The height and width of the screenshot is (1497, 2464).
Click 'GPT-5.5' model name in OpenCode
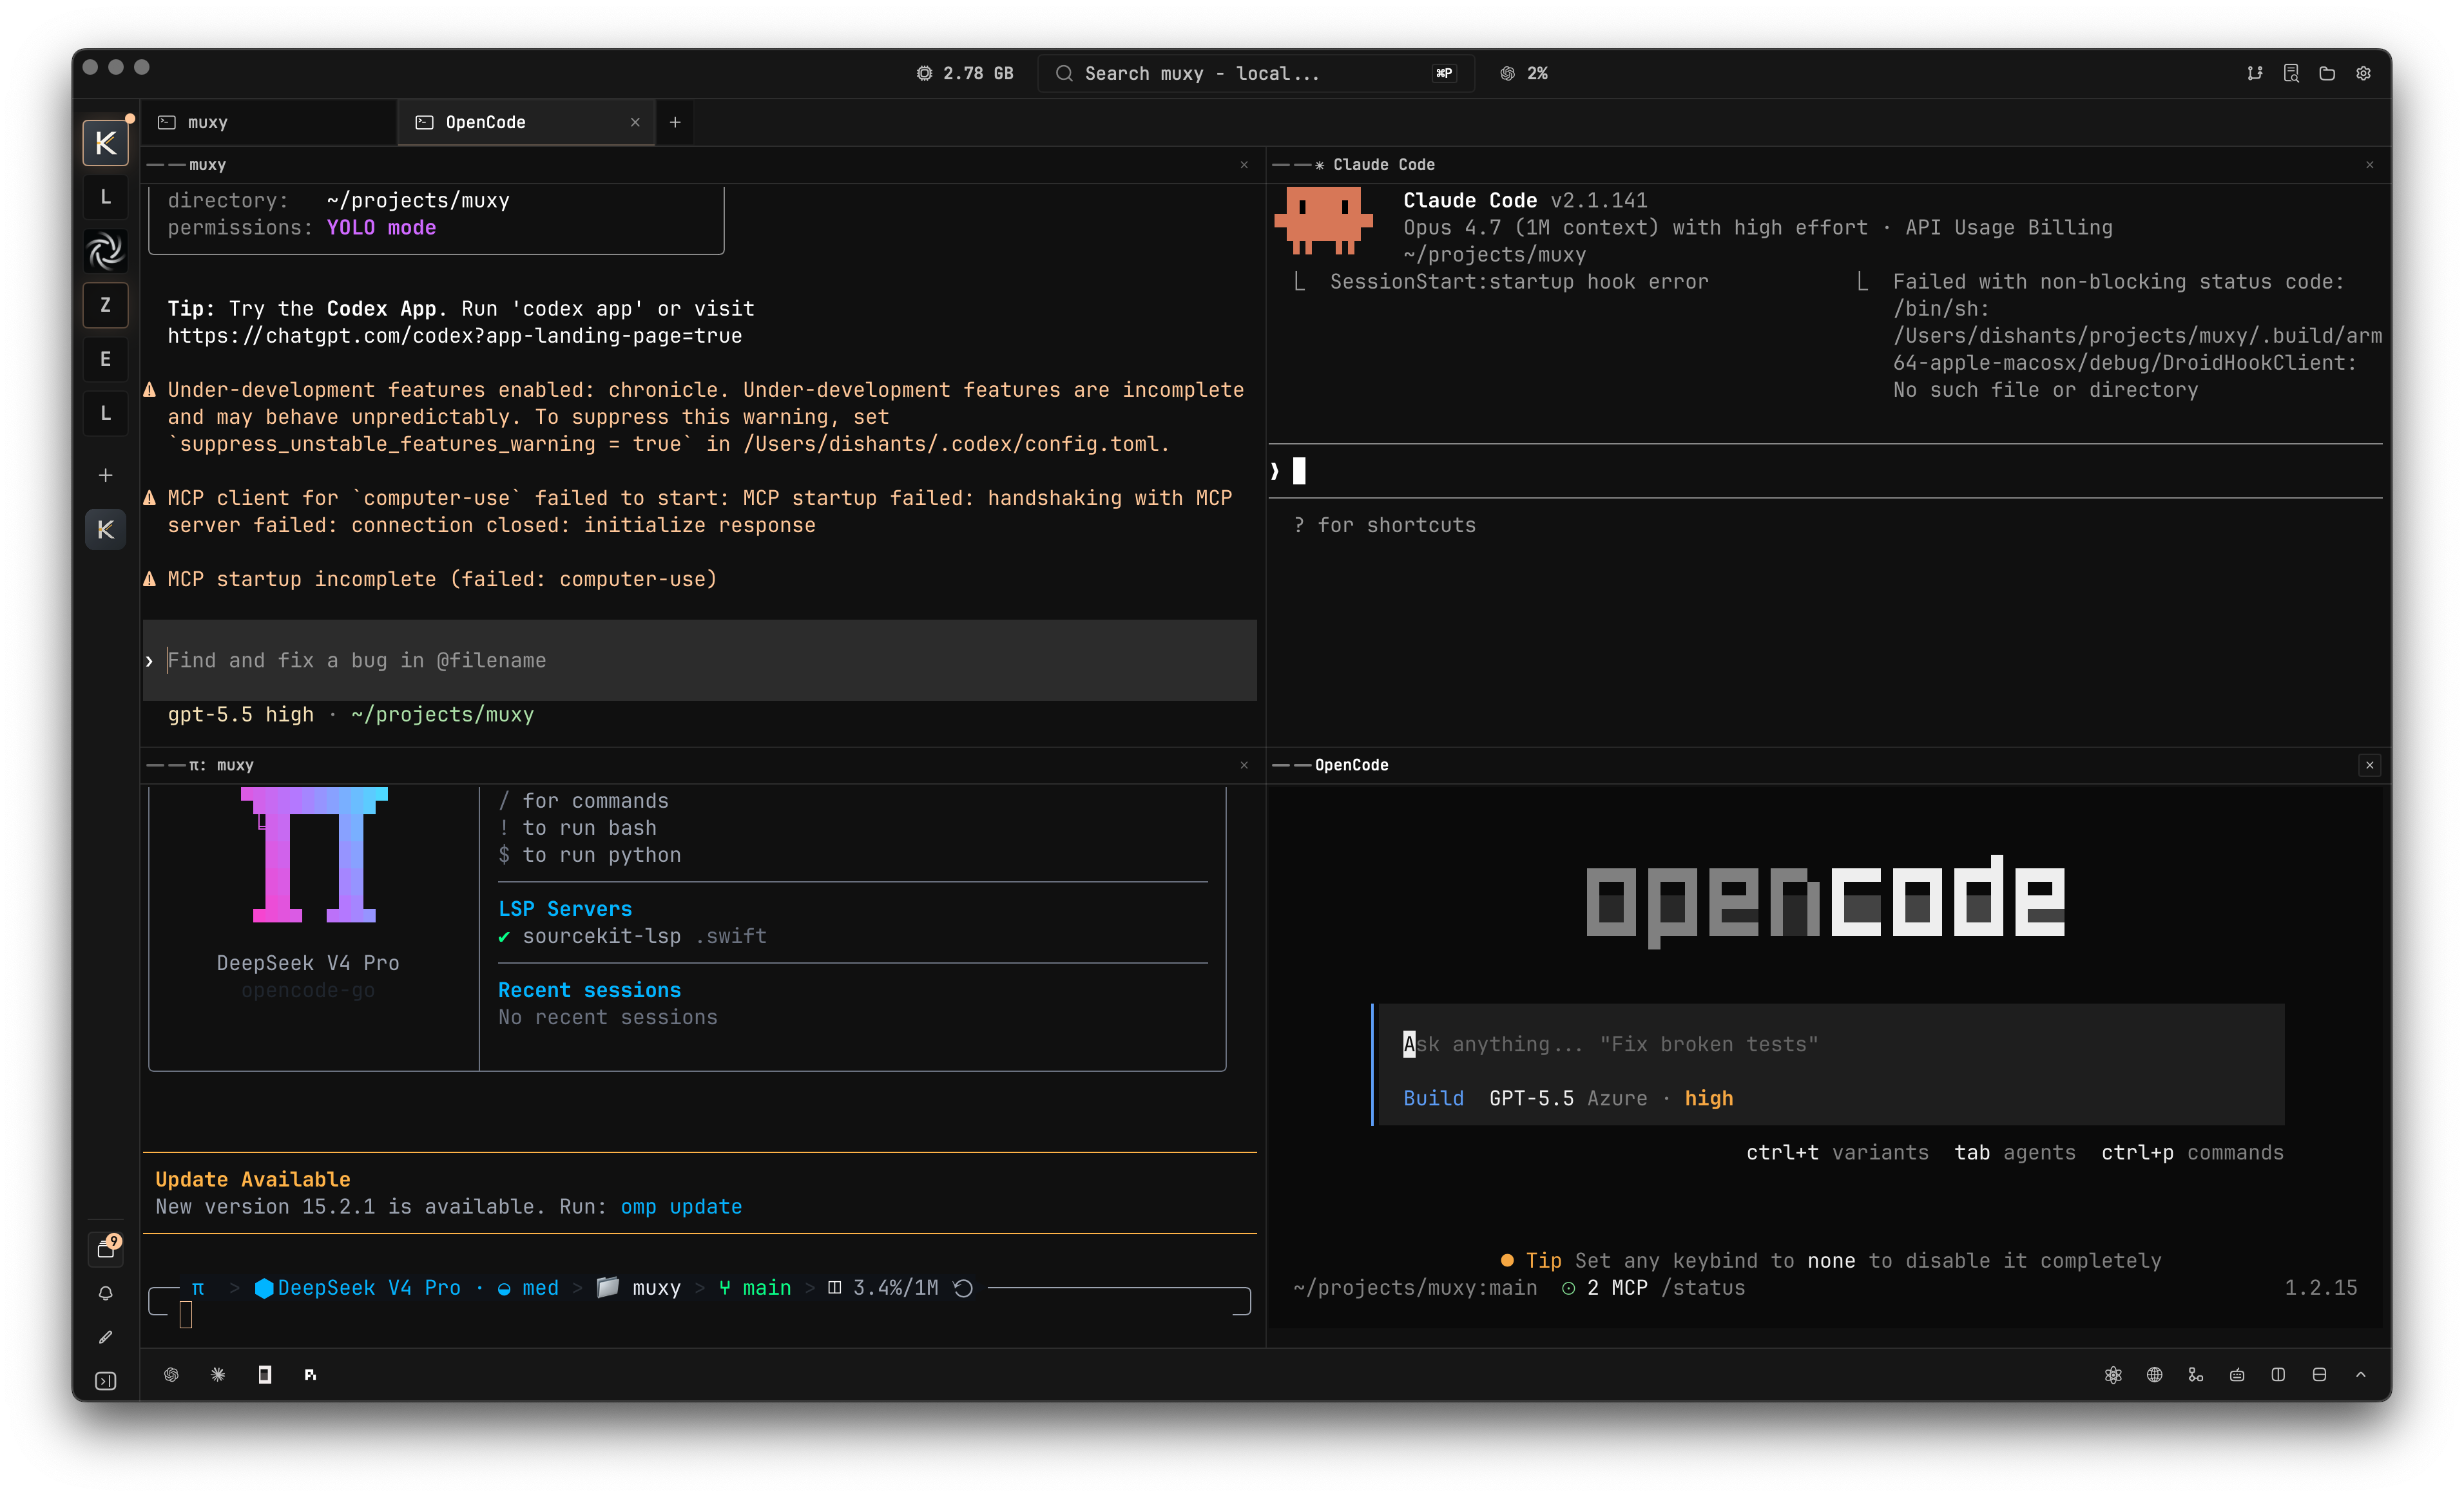click(x=1531, y=1098)
